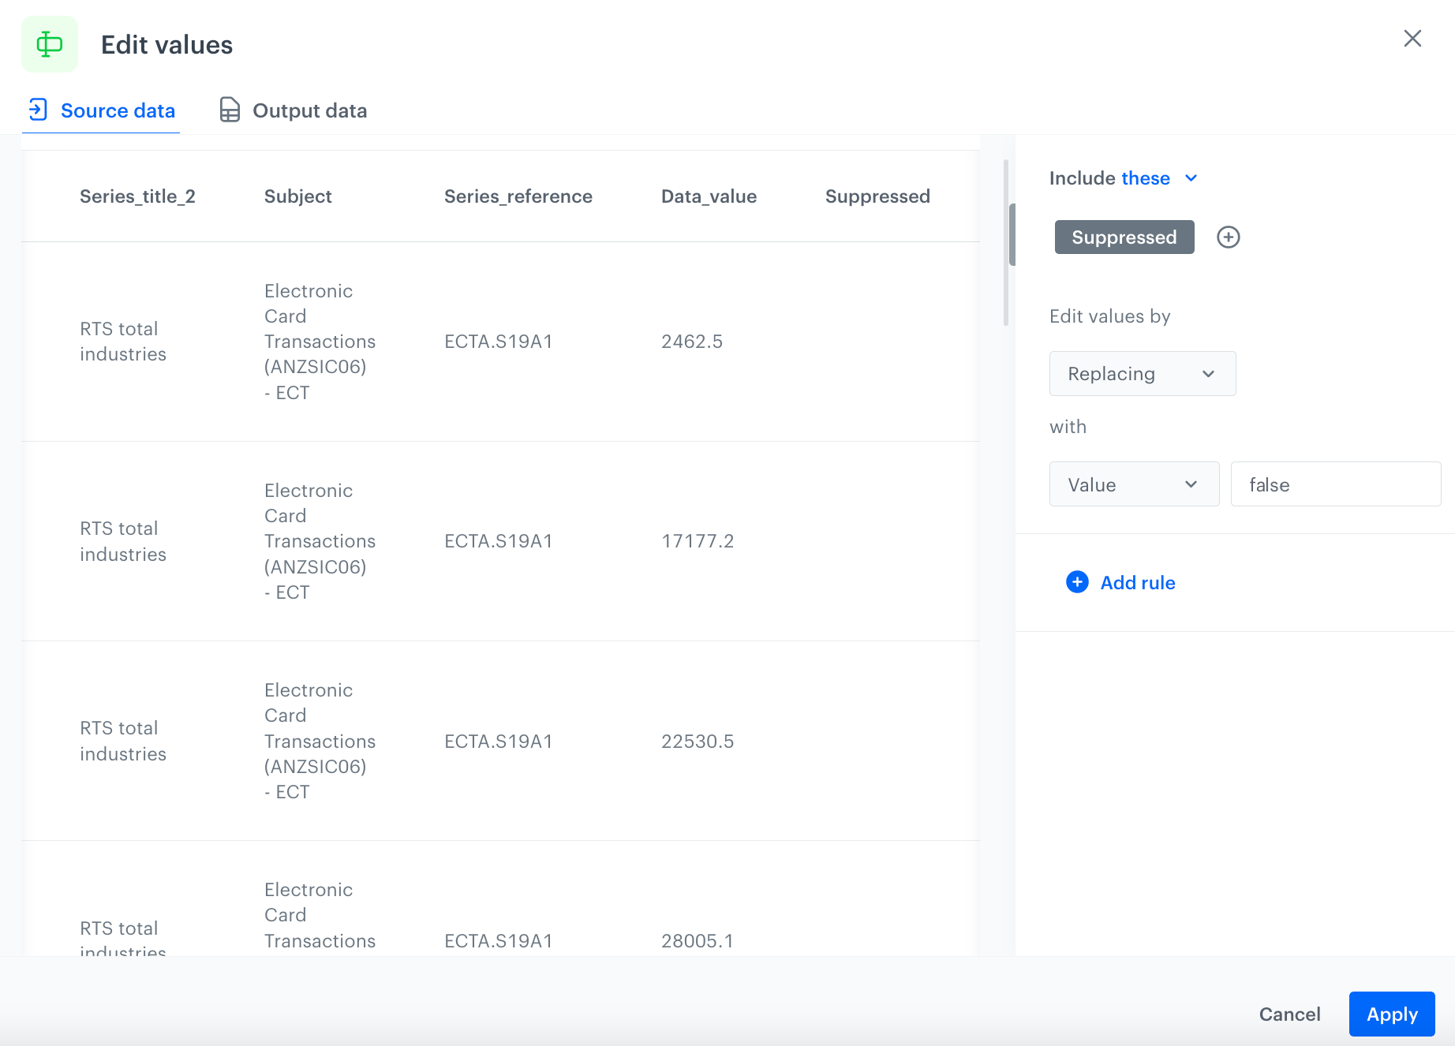Expand the Include these dropdown
Image resolution: width=1455 pixels, height=1046 pixels.
[x=1190, y=178]
